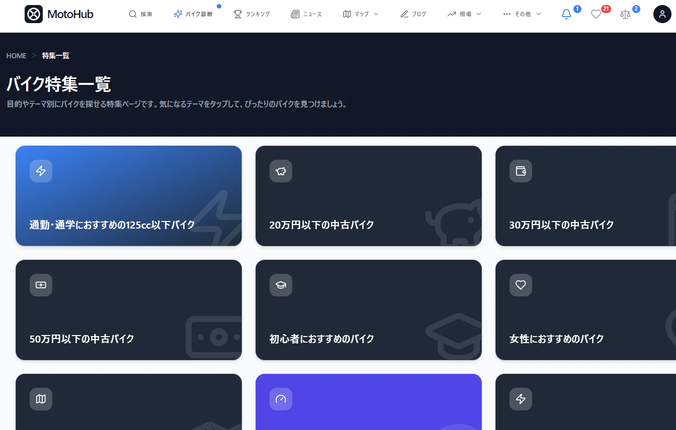Click the バイク特集一覧 page heading
Viewport: 676px width, 430px height.
(x=59, y=84)
